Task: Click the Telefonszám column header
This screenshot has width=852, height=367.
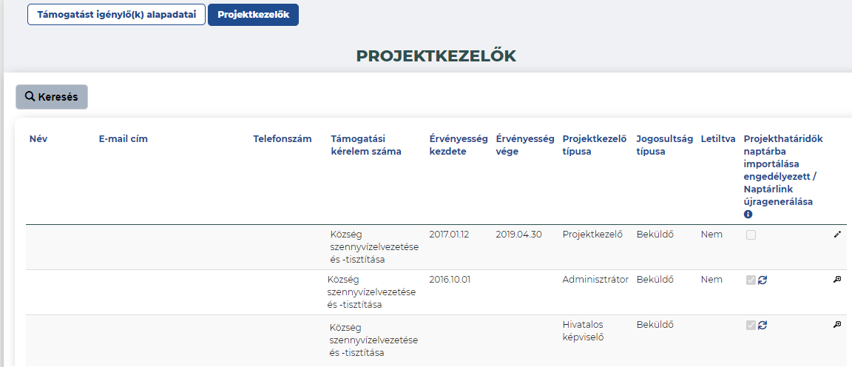Action: click(x=283, y=138)
